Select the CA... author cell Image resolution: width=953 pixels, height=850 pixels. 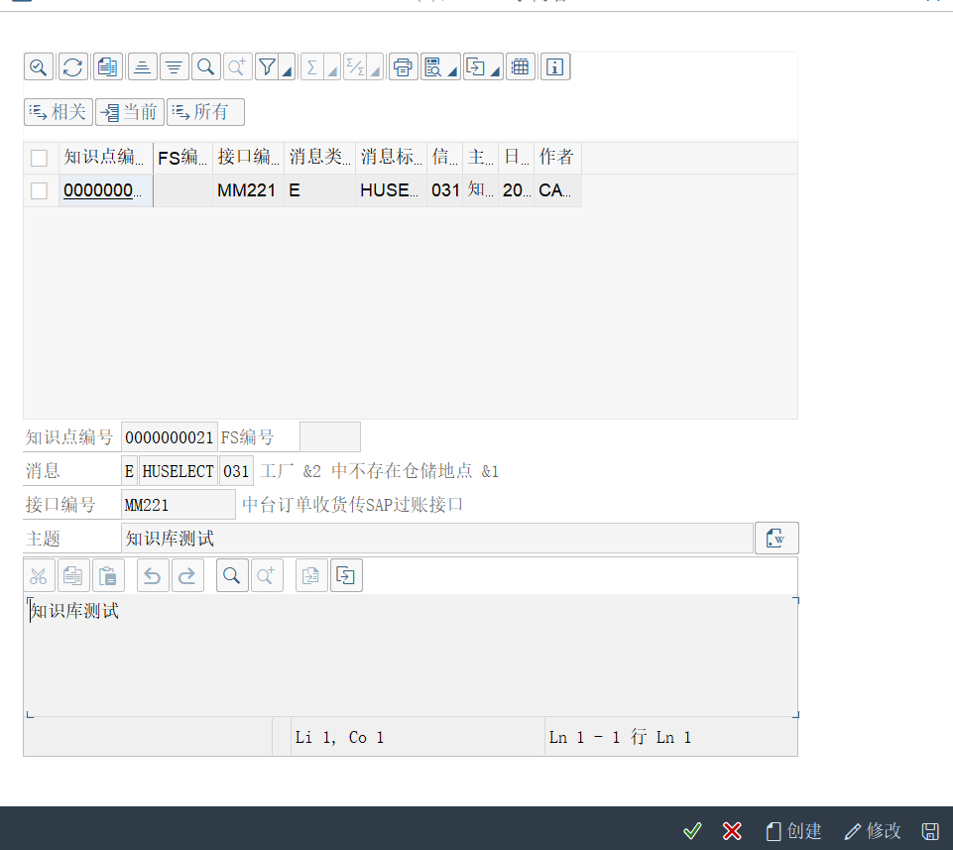click(558, 190)
